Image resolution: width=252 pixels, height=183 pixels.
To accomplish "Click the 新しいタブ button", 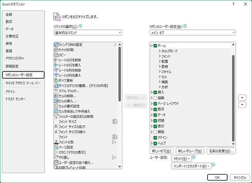I will point(162,151).
